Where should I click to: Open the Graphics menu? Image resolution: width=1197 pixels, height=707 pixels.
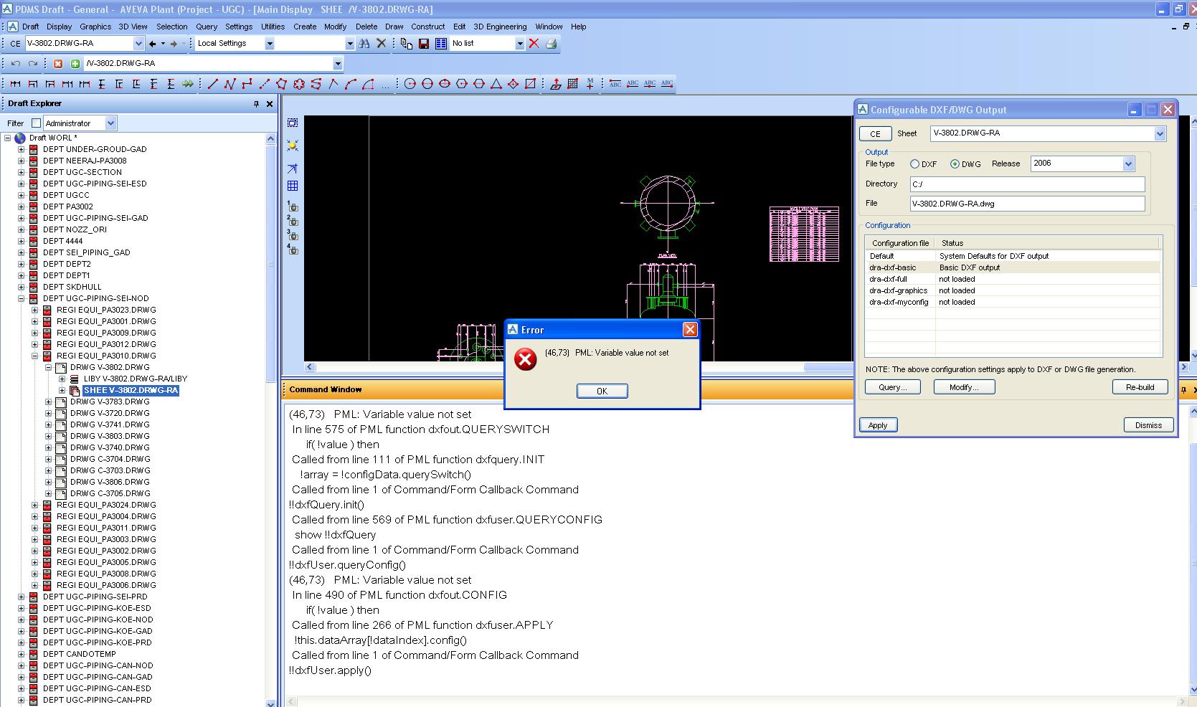tap(95, 27)
